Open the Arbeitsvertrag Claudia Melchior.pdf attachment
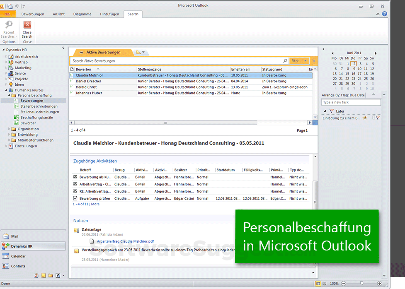 (125, 241)
